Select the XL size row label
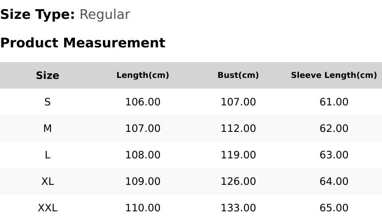This screenshot has width=382, height=221. click(47, 181)
